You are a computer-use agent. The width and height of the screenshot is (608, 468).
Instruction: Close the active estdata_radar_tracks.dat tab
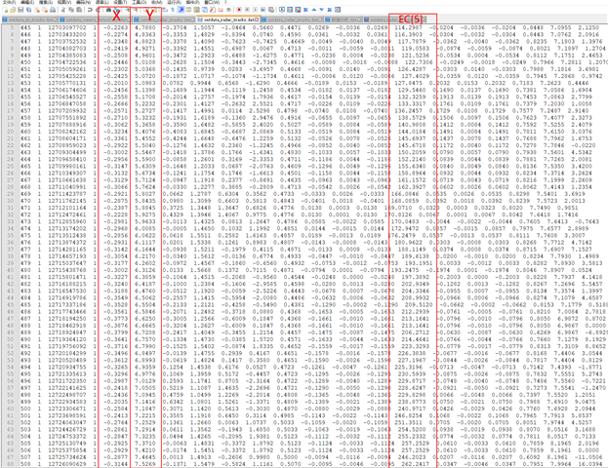coord(257,19)
